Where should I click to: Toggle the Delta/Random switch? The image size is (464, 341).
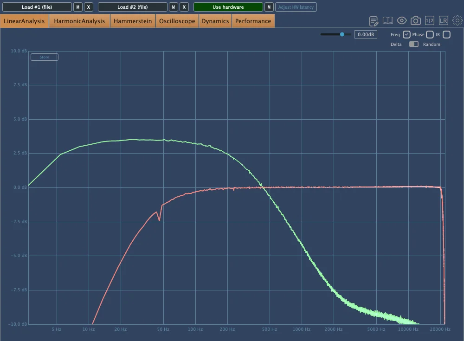pyautogui.click(x=413, y=44)
